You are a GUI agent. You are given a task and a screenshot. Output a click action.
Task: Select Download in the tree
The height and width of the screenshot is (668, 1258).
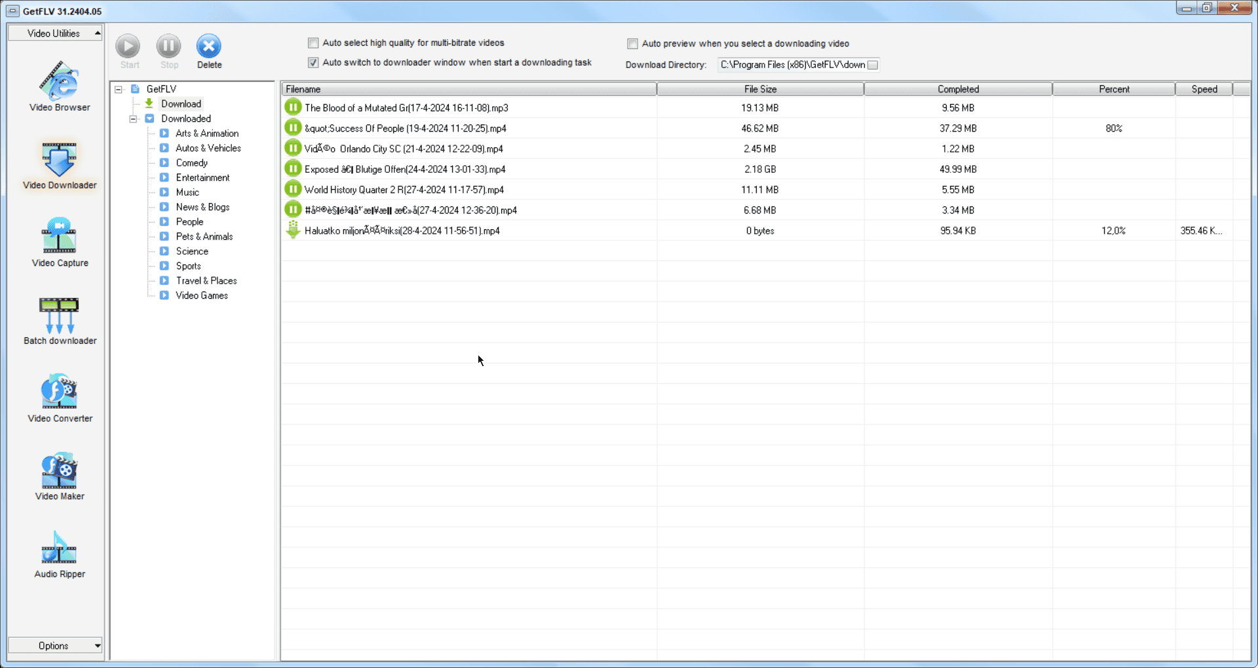[181, 103]
